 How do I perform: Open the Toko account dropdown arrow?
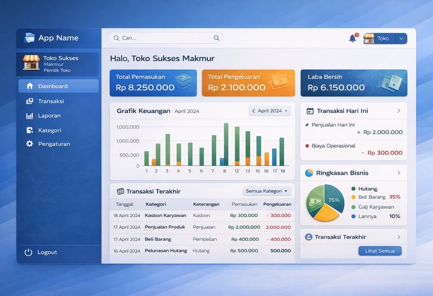[401, 39]
